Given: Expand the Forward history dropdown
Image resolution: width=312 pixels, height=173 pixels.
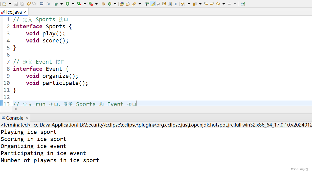Looking at the screenshot, I should (x=235, y=4).
